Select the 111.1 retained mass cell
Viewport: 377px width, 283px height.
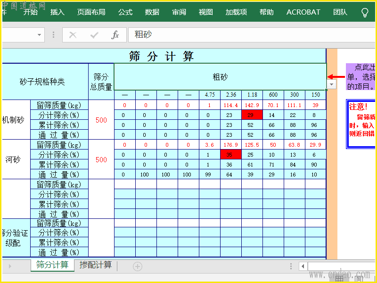click(294, 105)
